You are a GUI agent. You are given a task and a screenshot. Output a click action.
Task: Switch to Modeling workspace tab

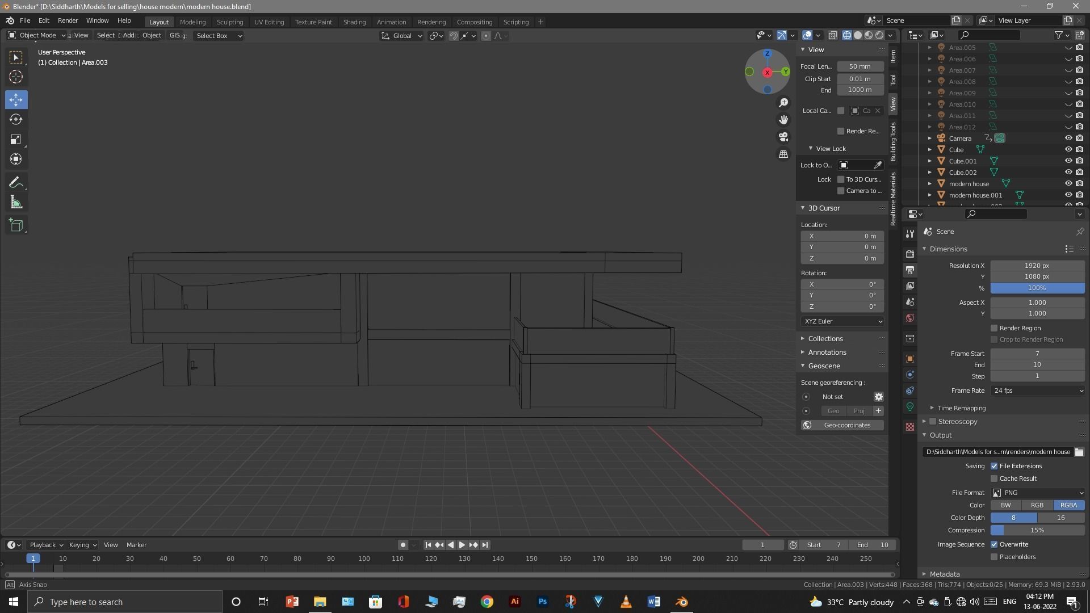192,22
